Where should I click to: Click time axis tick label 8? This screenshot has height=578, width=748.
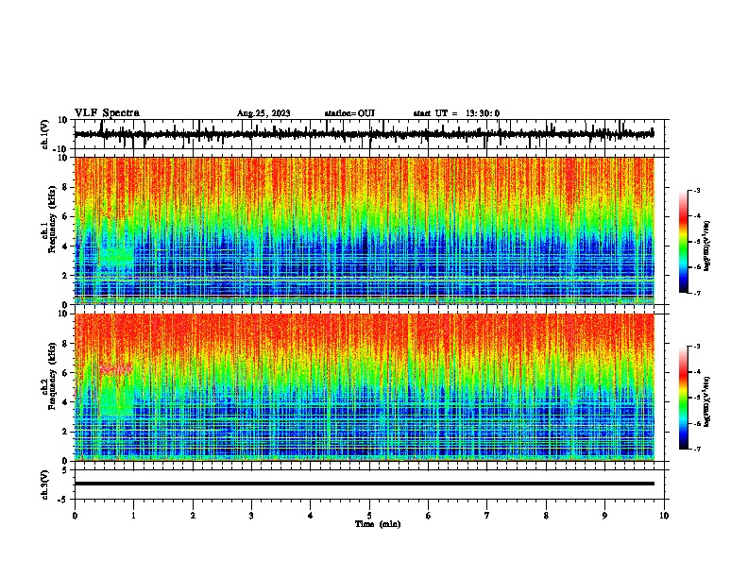pos(546,516)
